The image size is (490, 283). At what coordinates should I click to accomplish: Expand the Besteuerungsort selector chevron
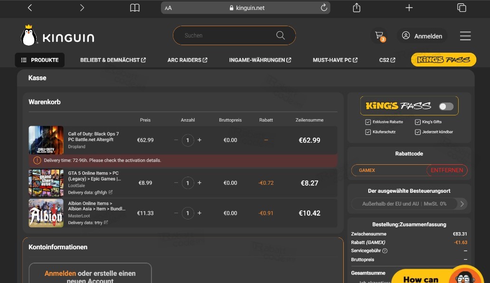[461, 204]
